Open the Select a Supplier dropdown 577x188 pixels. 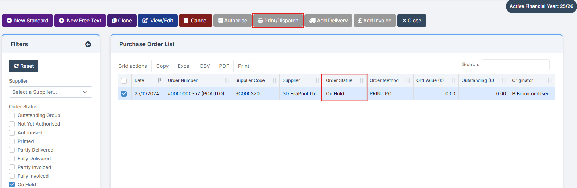51,92
